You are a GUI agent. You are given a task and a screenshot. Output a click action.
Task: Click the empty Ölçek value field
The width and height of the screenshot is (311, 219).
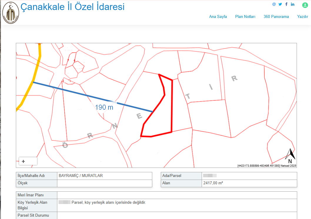104,183
